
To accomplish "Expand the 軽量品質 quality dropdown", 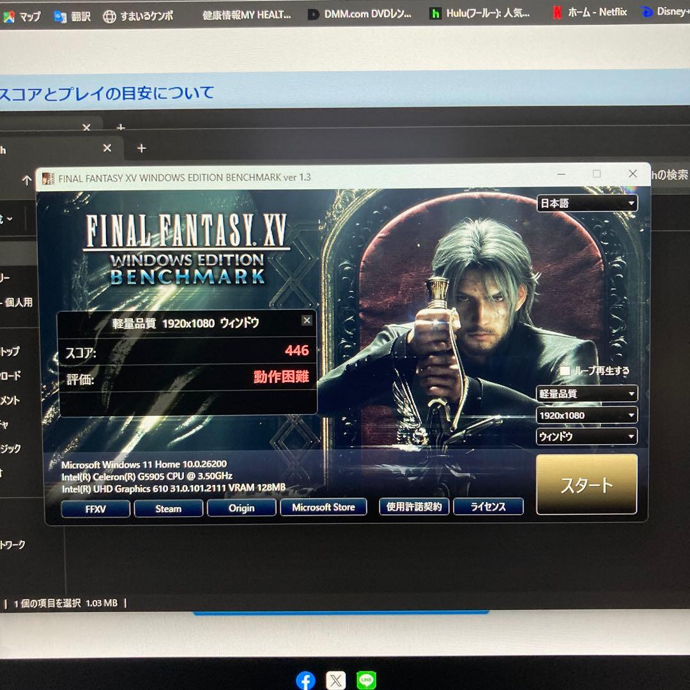I will click(587, 394).
